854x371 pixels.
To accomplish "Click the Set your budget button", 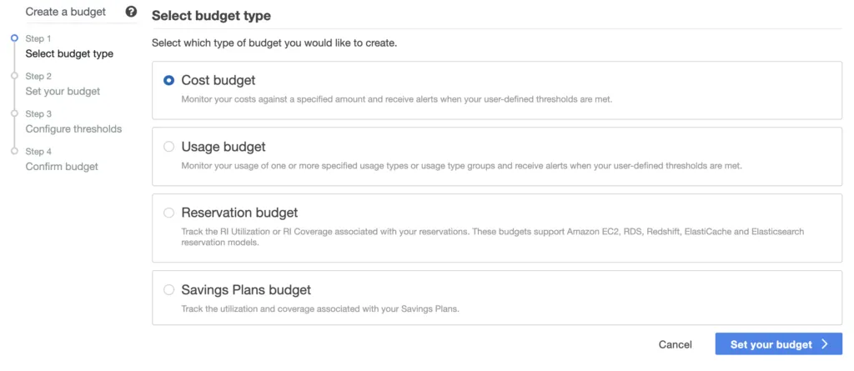I will [x=778, y=344].
